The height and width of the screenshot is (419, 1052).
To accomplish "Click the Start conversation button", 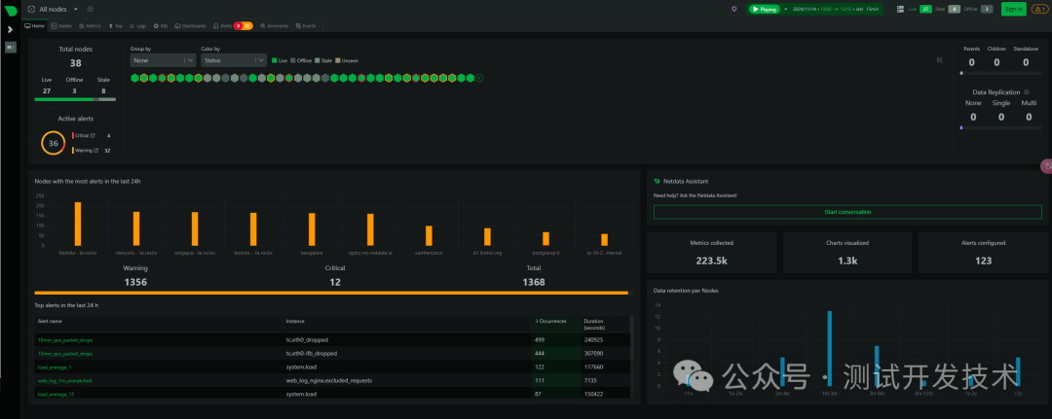I will pos(847,212).
